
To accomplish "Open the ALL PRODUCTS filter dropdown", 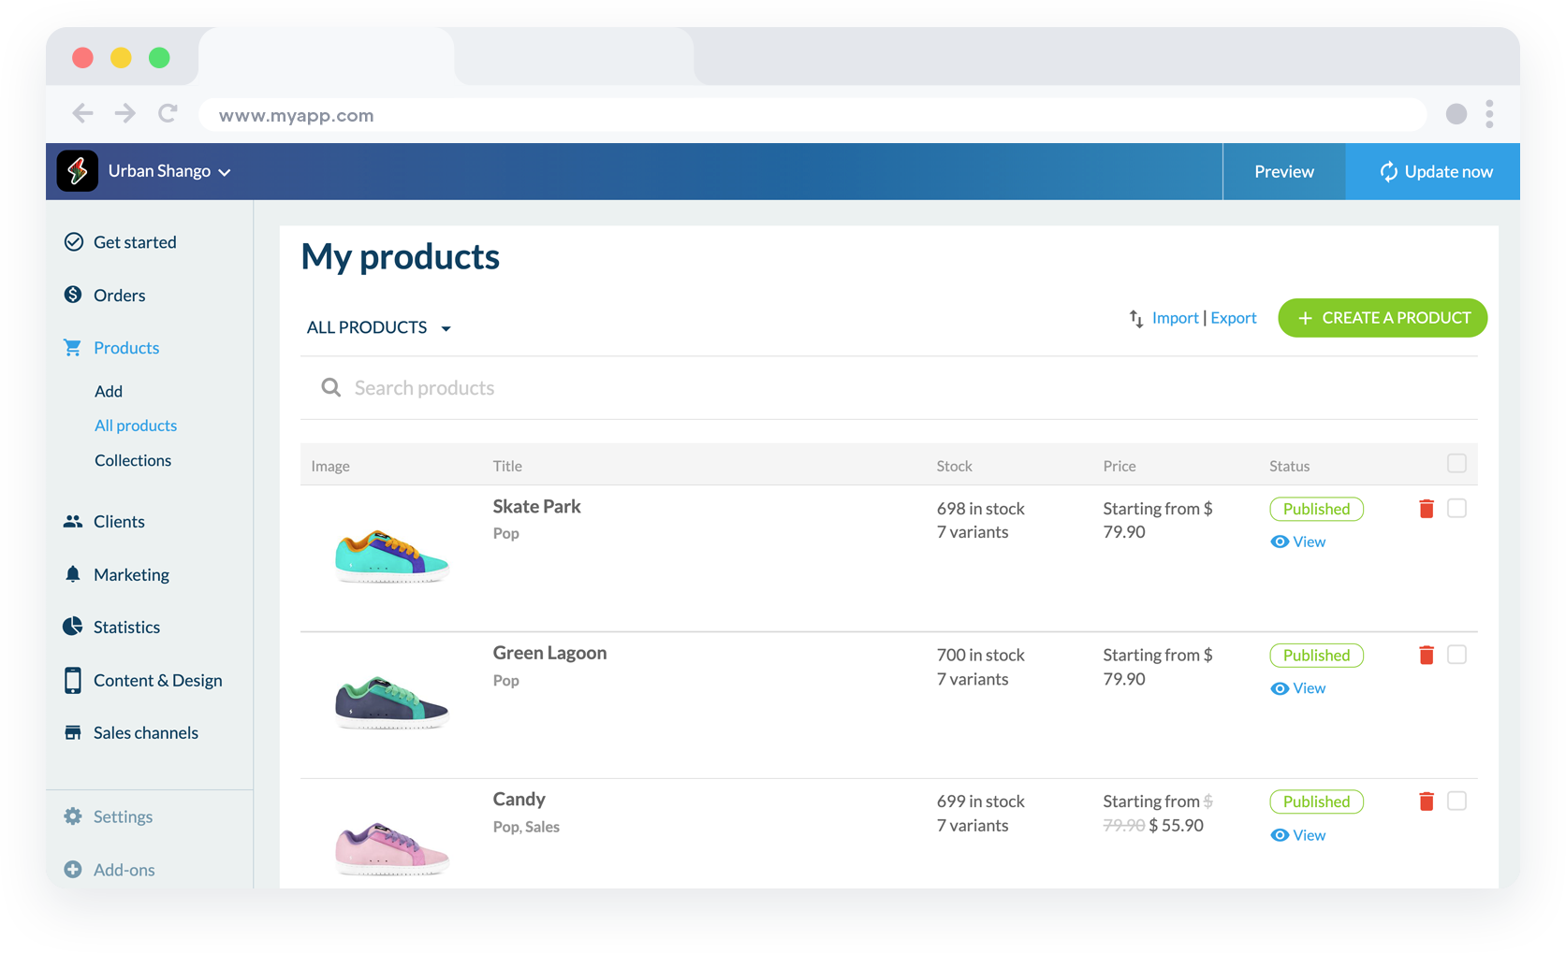I will click(x=378, y=326).
